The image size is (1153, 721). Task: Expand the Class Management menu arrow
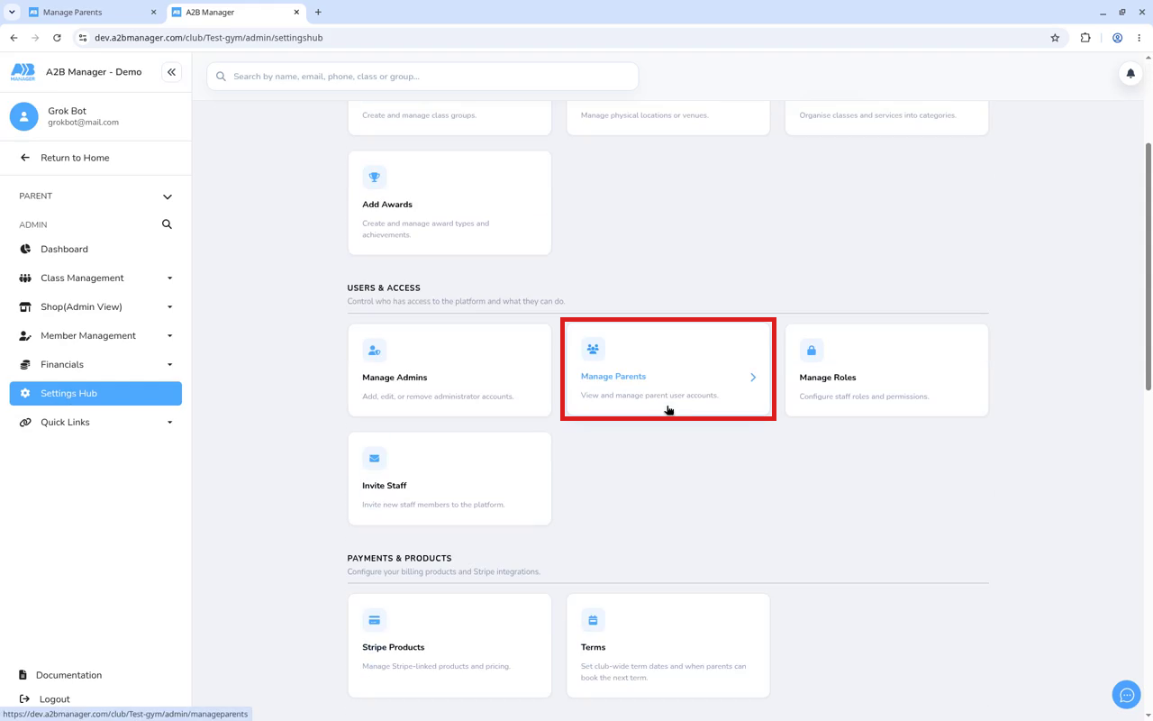coord(169,278)
